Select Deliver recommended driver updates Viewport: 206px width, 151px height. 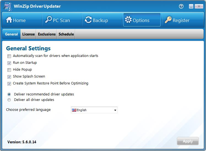(x=9, y=94)
